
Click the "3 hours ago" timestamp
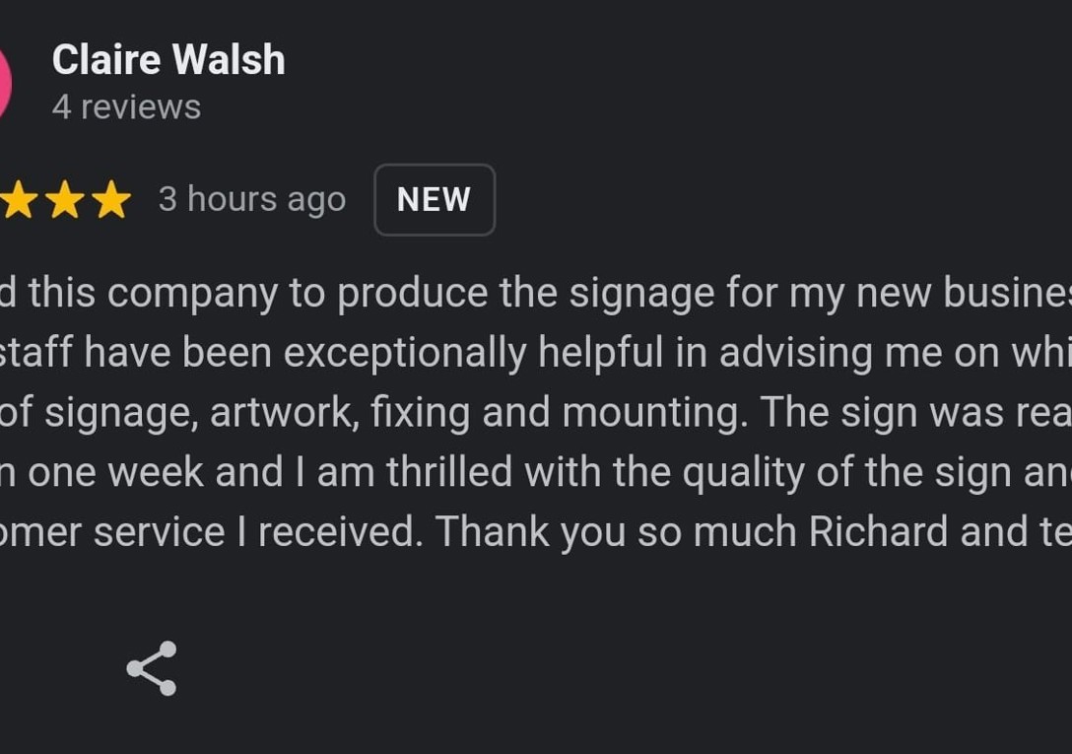pyautogui.click(x=252, y=200)
